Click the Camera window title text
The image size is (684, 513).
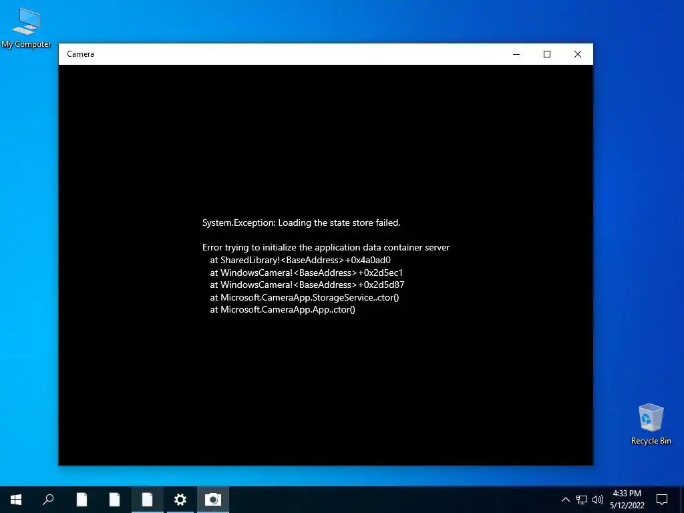80,54
